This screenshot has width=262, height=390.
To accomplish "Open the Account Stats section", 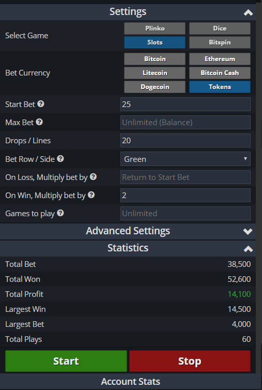I will pyautogui.click(x=131, y=382).
